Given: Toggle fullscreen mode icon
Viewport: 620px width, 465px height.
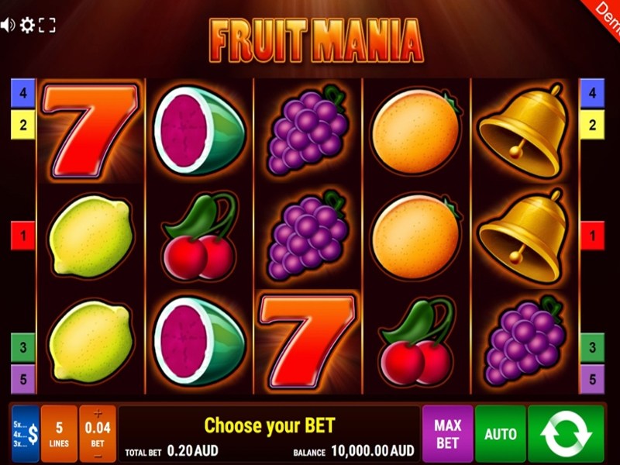Looking at the screenshot, I should coord(47,26).
